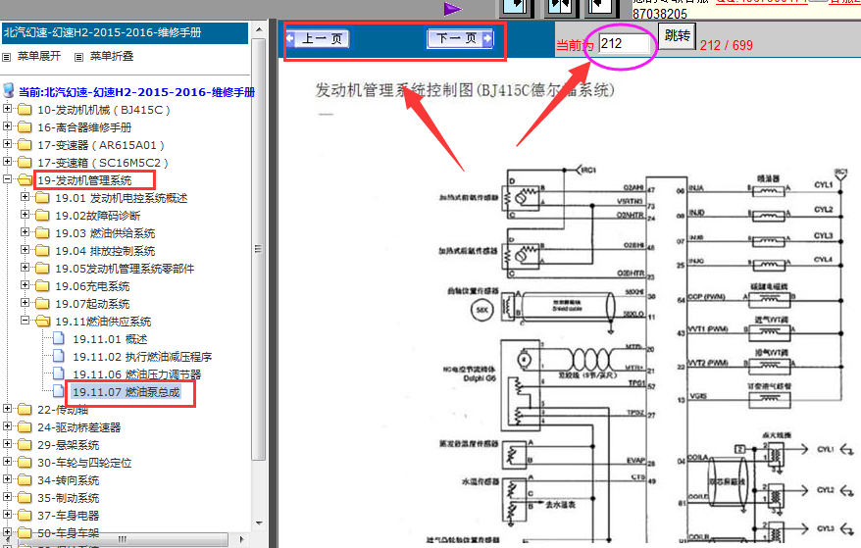This screenshot has height=548, width=861.
Task: Click computer icon beside 当前:北汽幻速 heading
Action: [x=8, y=90]
